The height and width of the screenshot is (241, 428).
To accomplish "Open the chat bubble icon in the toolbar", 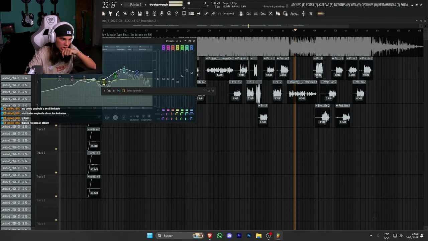I will 169,13.
